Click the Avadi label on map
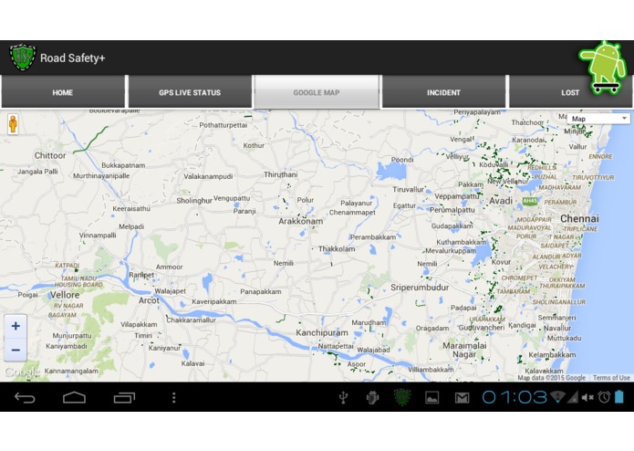634x451 pixels. [x=501, y=201]
